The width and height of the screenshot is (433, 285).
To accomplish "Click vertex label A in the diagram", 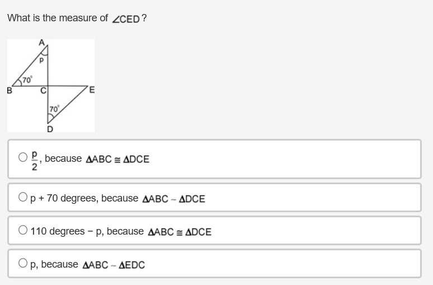I will 42,43.
